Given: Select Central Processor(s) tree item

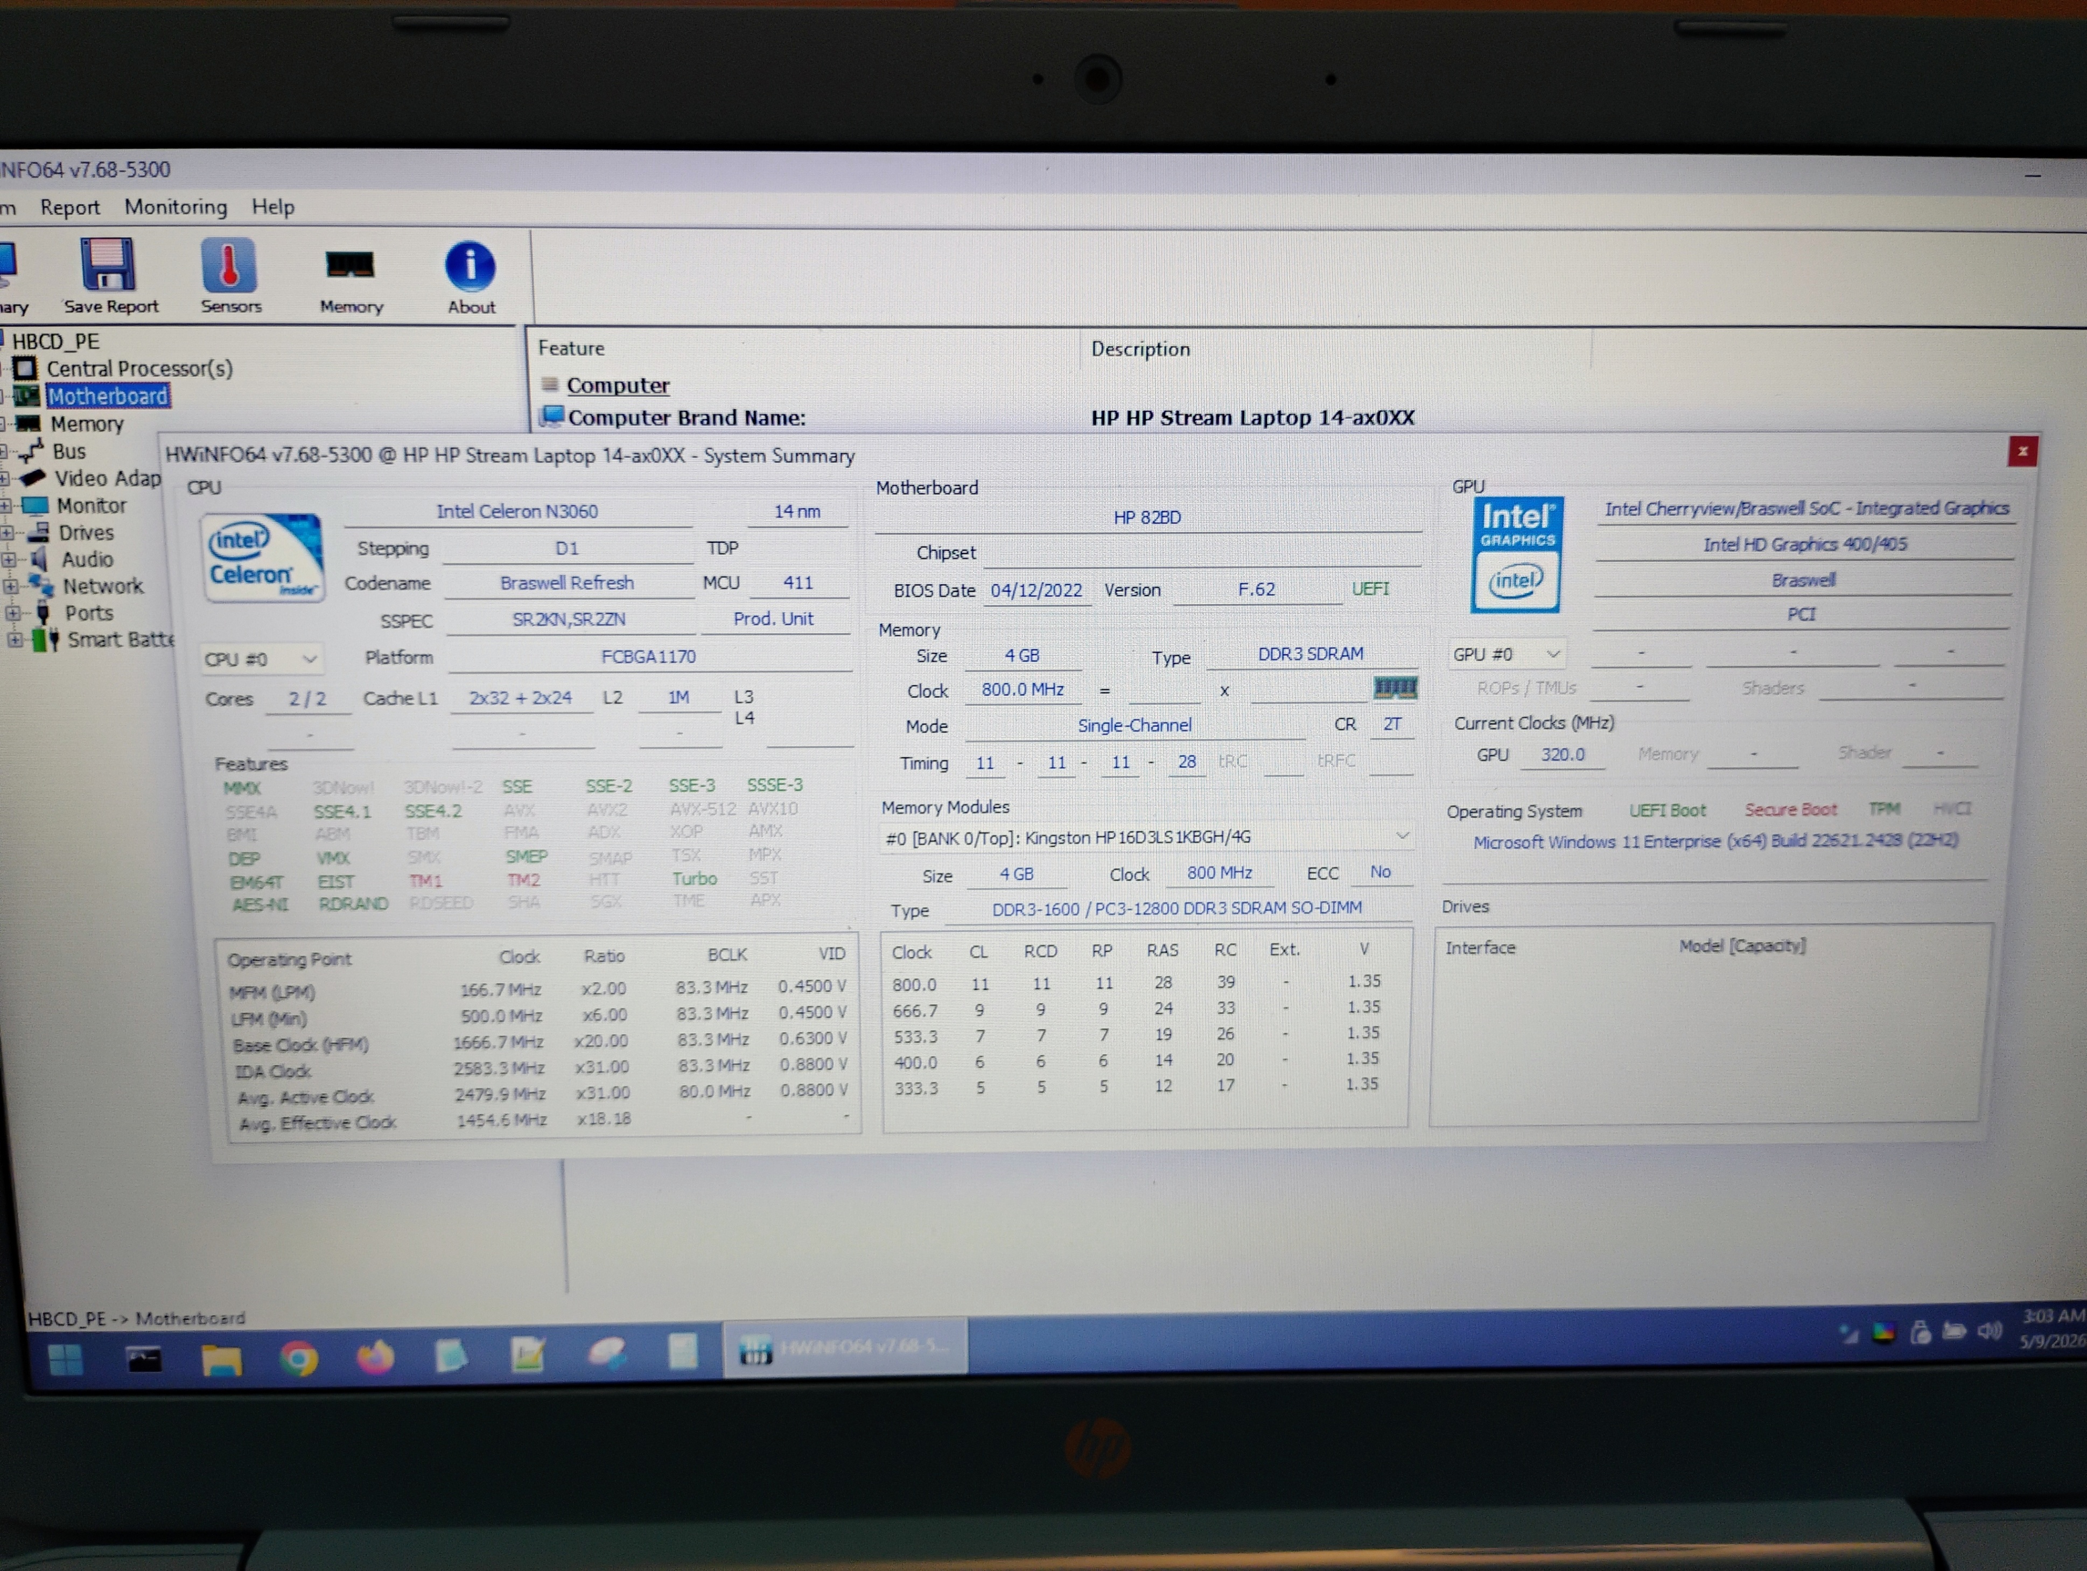Looking at the screenshot, I should click(x=139, y=369).
